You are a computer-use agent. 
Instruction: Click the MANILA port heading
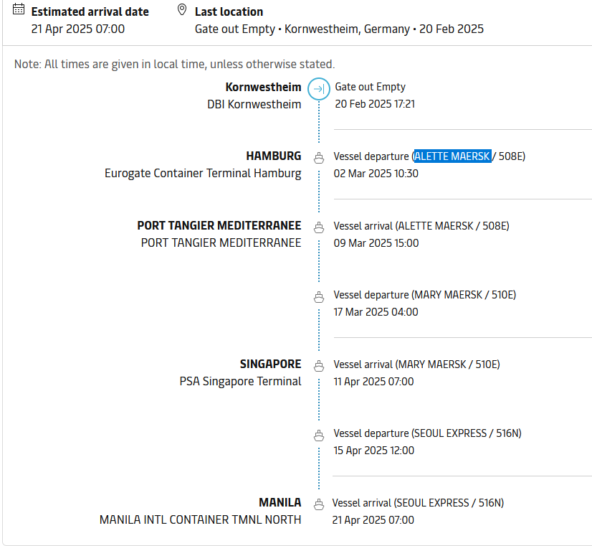coord(280,502)
